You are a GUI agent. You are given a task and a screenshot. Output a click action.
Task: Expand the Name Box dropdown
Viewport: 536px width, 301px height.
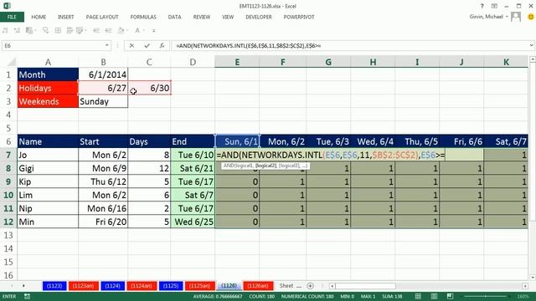pyautogui.click(x=106, y=45)
